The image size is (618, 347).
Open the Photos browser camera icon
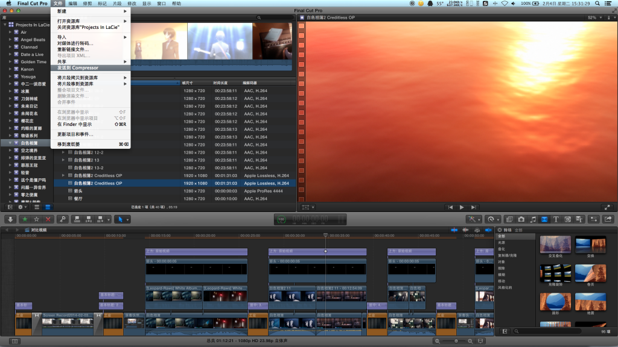521,219
